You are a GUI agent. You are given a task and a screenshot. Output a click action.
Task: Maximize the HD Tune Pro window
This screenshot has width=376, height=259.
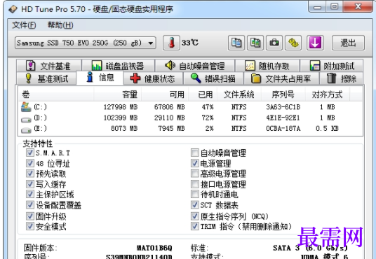[x=335, y=6]
